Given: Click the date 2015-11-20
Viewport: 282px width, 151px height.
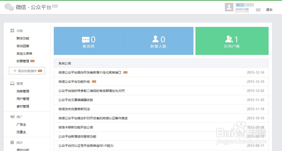Looking at the screenshot, I should point(255,100).
